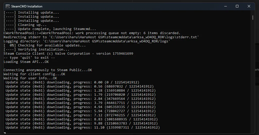259x135 pixels.
Task: Click the progress 8.83 download line
Action: (x=82, y=119)
